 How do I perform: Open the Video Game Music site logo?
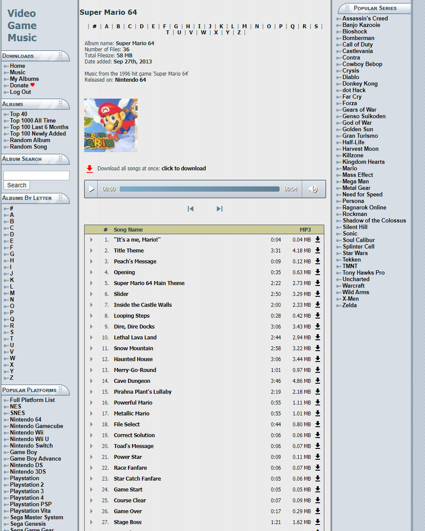click(x=22, y=26)
